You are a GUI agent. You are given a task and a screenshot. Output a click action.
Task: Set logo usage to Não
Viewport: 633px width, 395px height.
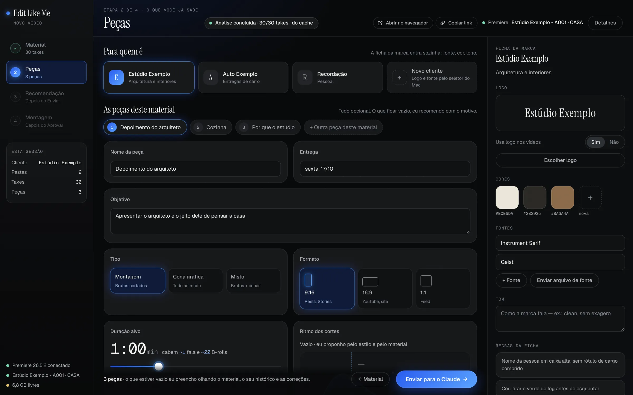pyautogui.click(x=614, y=142)
